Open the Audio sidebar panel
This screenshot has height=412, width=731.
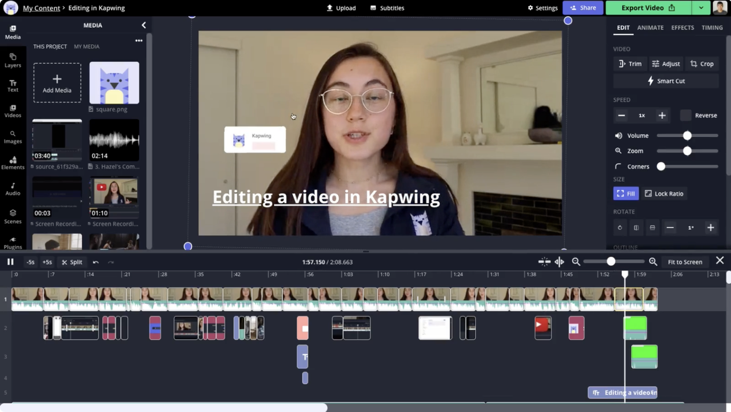pos(13,189)
